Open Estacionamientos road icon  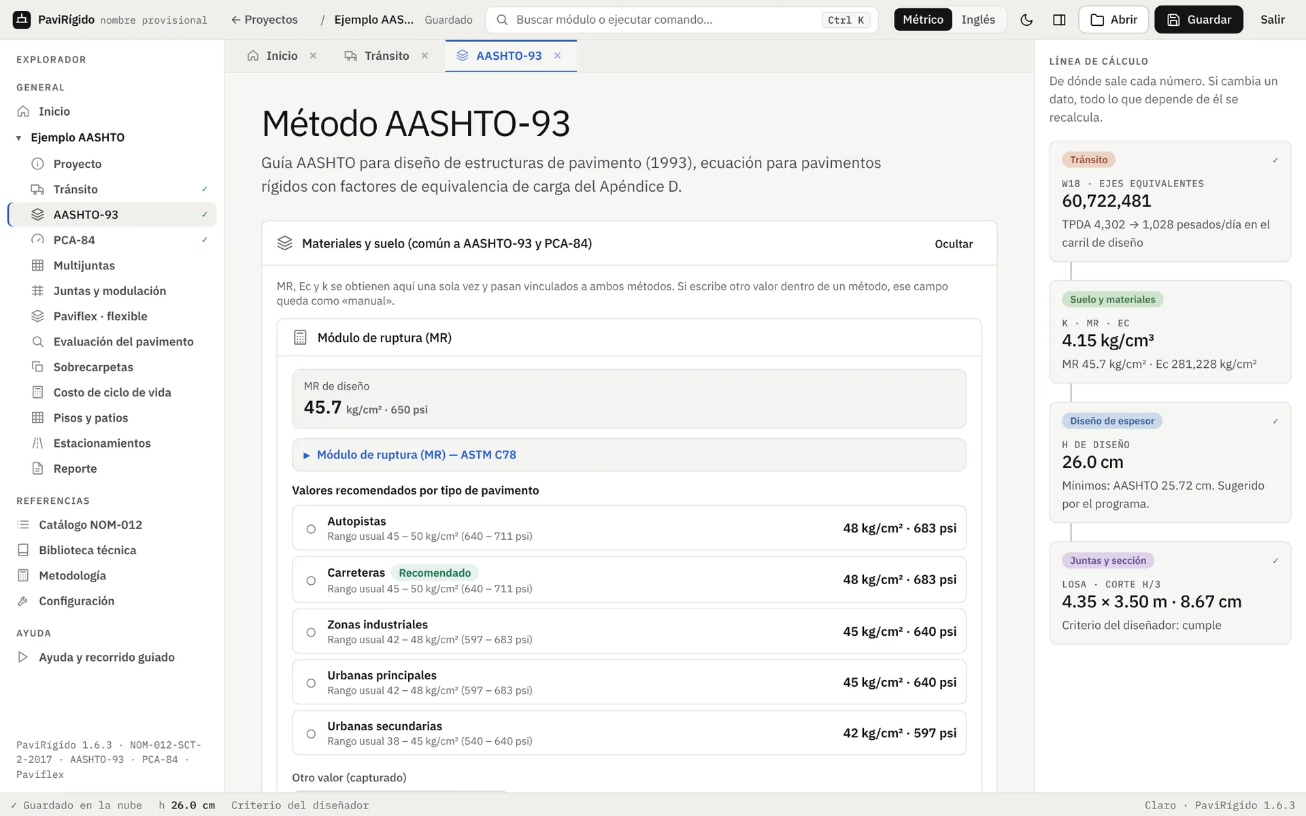[x=37, y=443]
